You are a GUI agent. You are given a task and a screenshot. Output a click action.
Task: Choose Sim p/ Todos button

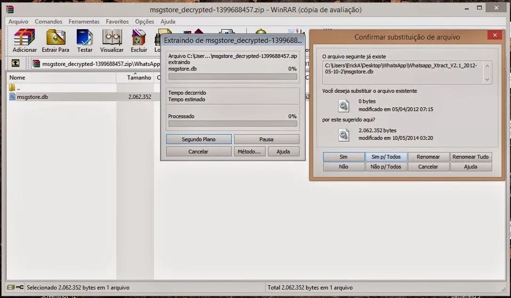[x=386, y=157]
